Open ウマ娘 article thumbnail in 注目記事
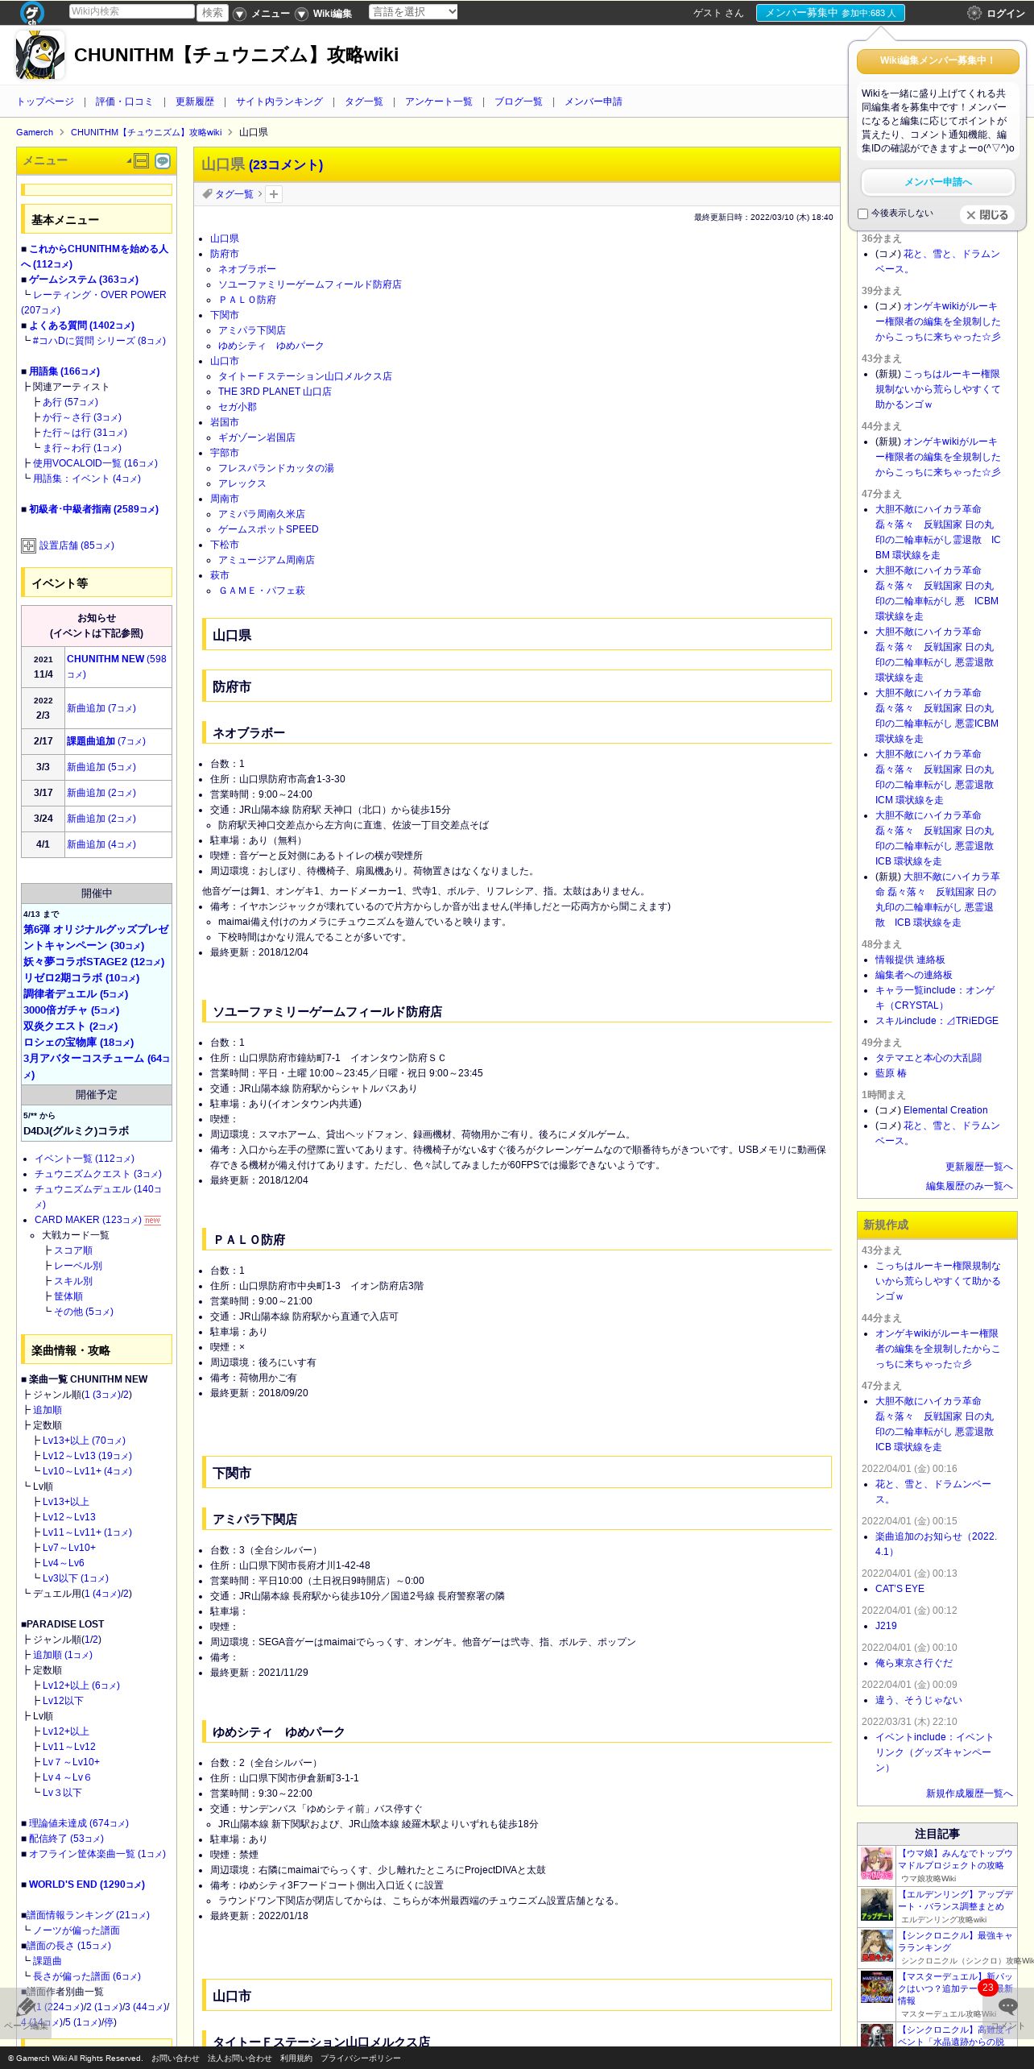 876,1864
